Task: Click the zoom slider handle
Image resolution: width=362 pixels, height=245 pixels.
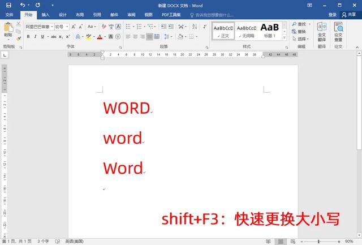Action: click(x=318, y=242)
